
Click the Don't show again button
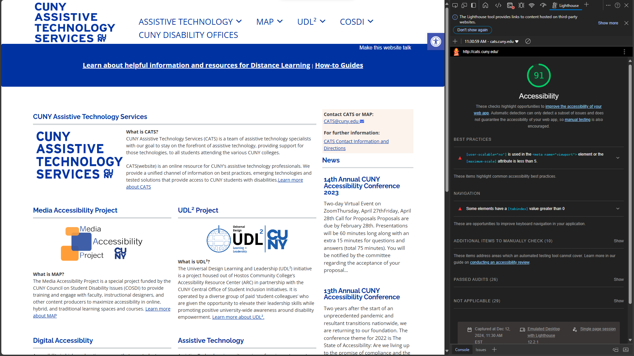(472, 30)
